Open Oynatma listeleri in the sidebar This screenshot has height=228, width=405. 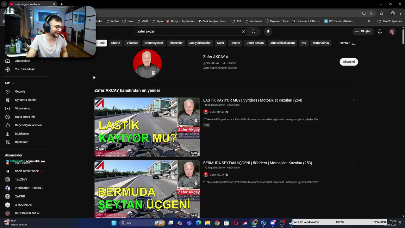(25, 100)
